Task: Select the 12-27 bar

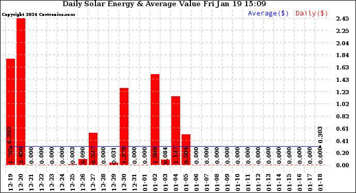Action: (x=93, y=149)
